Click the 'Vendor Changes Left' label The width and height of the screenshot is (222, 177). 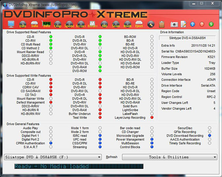[x=176, y=108]
